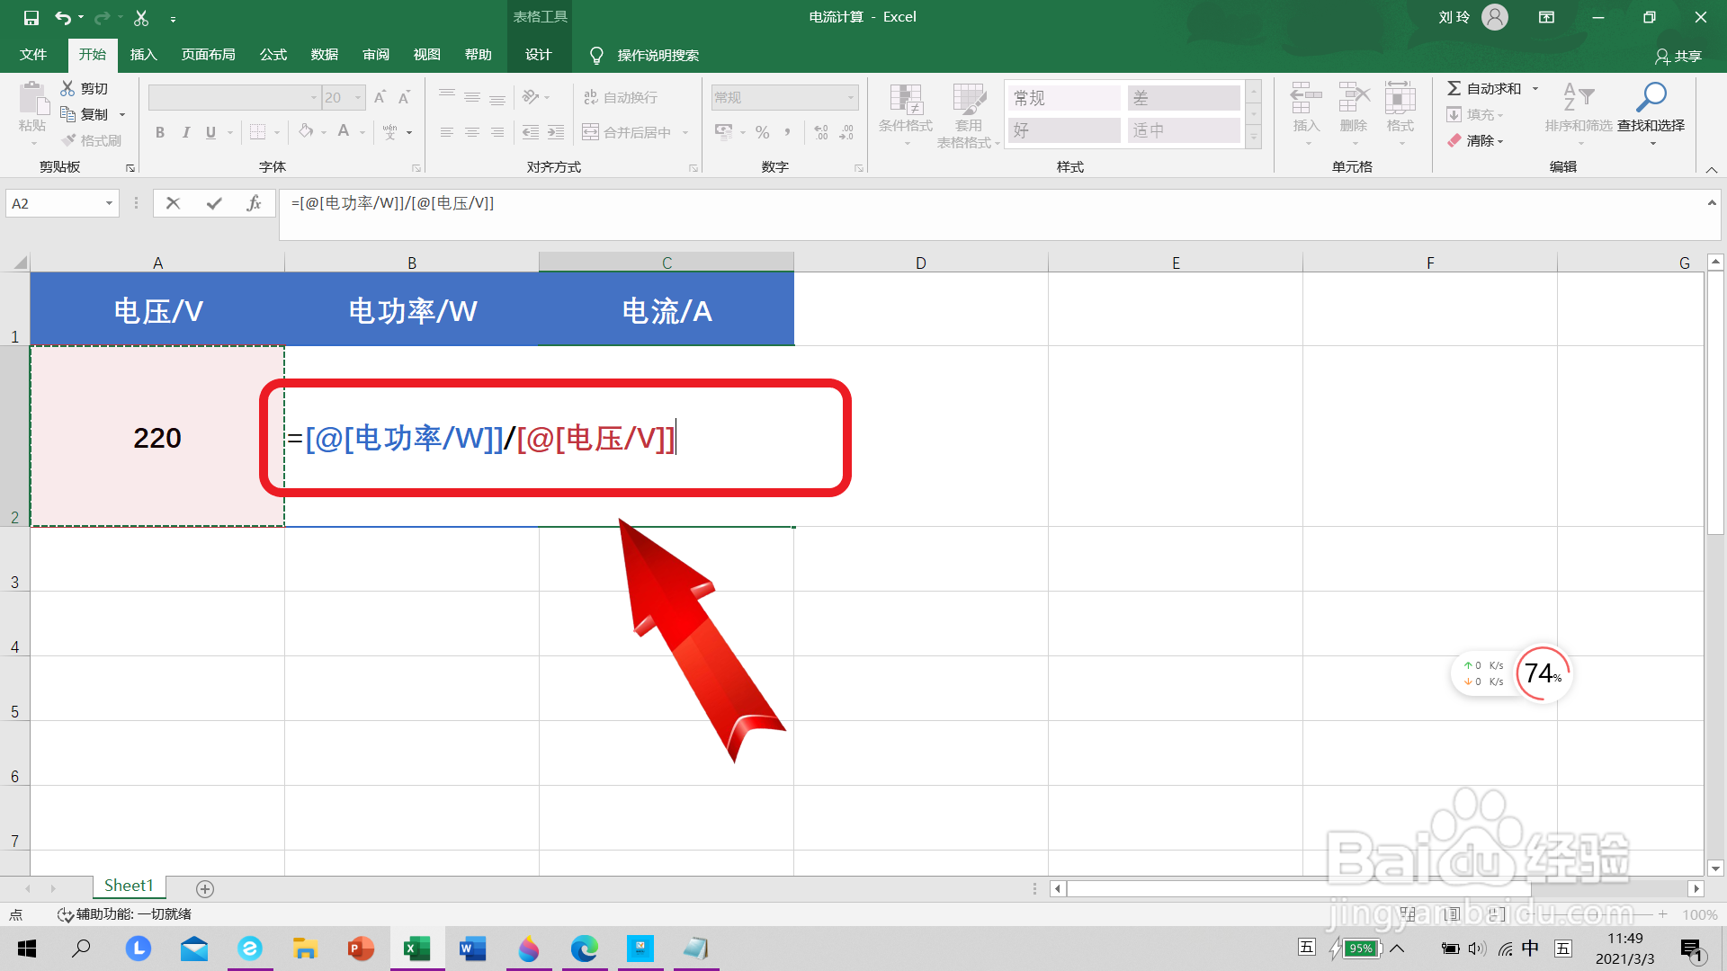Open the number format dropdown
Viewport: 1727px width, 971px height.
pos(850,97)
